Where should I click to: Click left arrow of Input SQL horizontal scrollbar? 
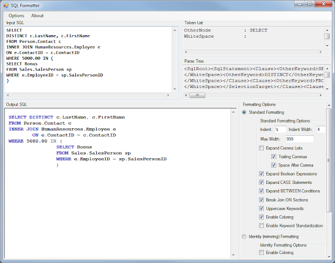pyautogui.click(x=8, y=95)
